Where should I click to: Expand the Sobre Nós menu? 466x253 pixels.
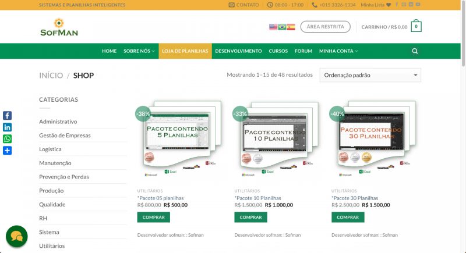[x=139, y=51]
